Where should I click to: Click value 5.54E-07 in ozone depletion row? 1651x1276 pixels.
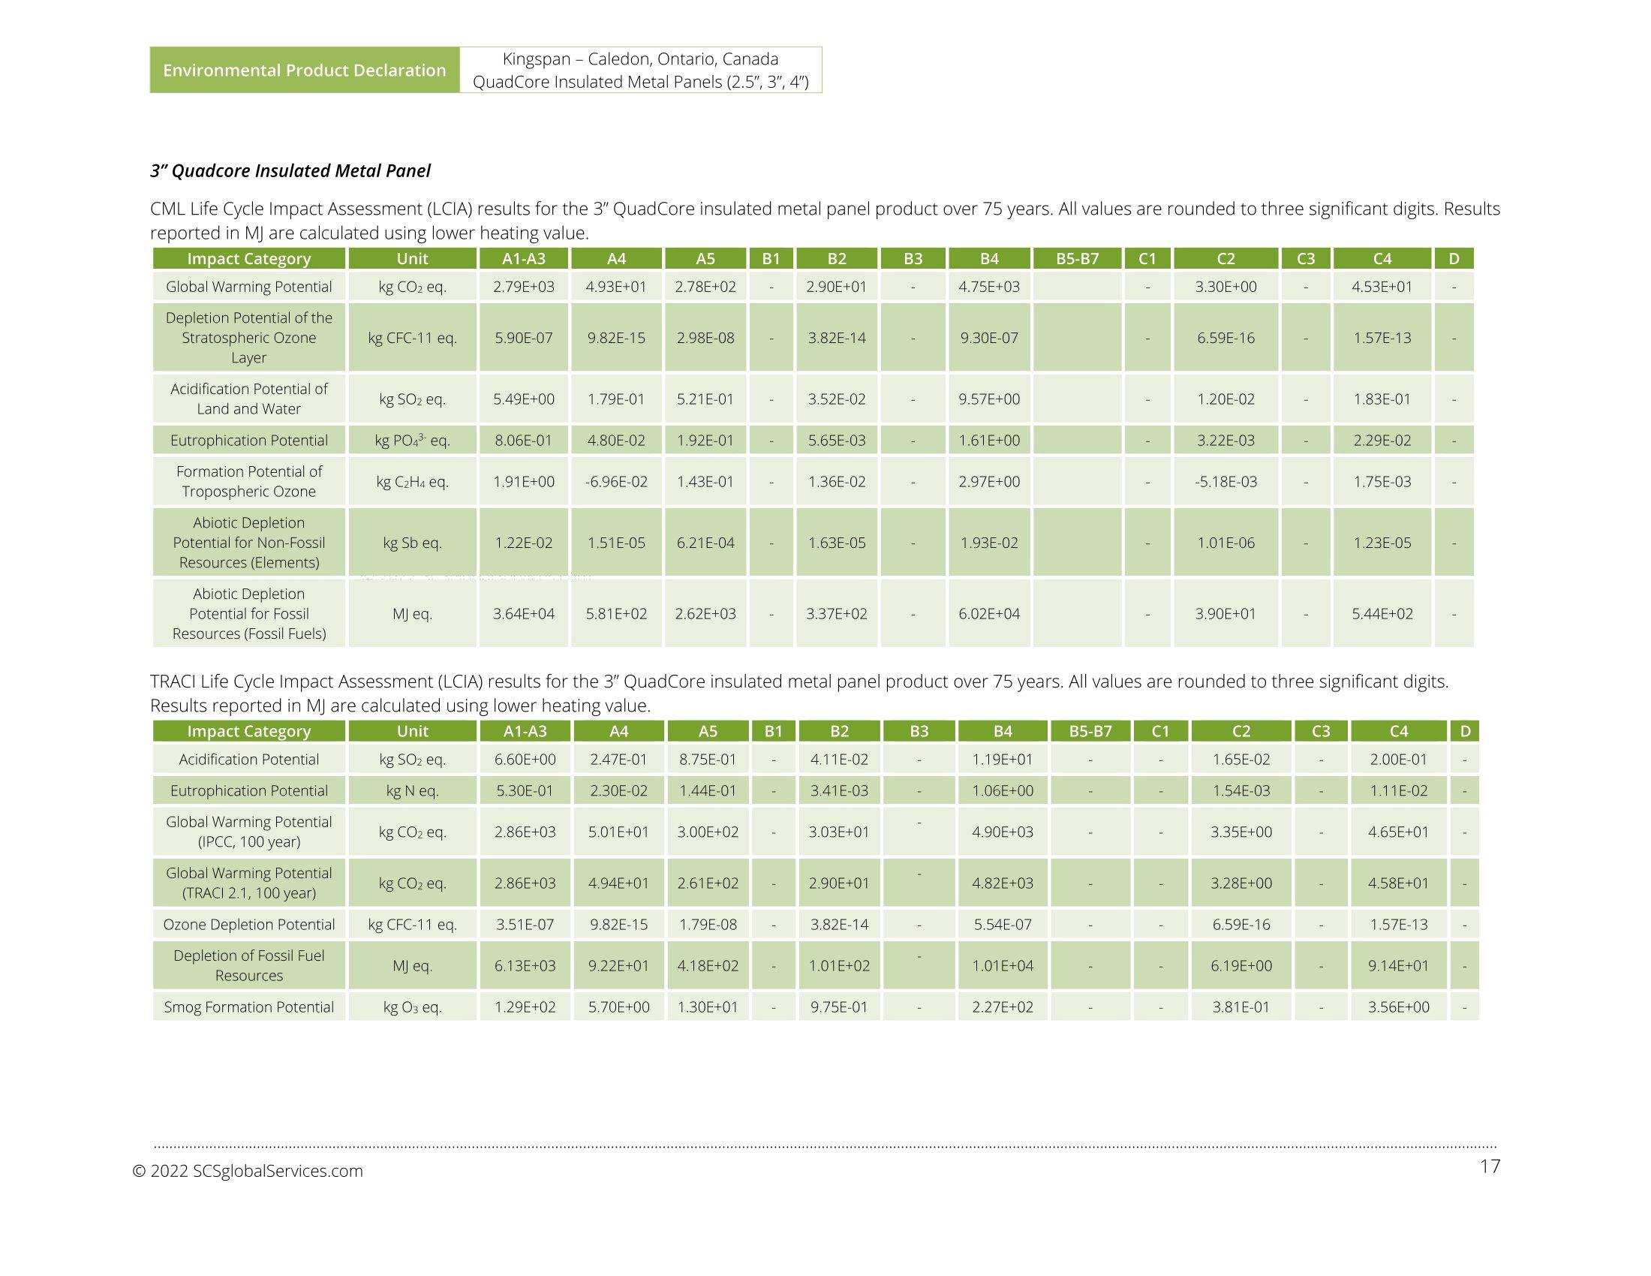coord(1003,925)
